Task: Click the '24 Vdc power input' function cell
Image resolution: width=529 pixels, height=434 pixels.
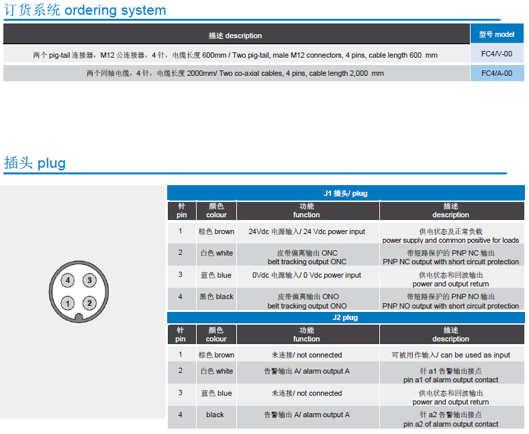Action: pyautogui.click(x=307, y=232)
